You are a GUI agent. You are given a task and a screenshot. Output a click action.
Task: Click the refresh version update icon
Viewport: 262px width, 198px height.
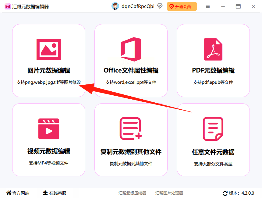[x=225, y=193]
